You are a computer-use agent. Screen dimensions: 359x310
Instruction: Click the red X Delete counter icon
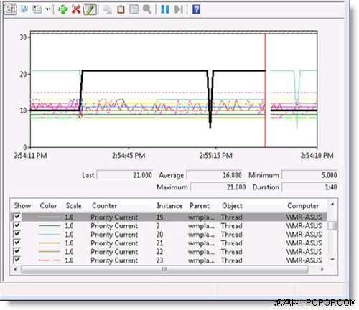point(76,9)
